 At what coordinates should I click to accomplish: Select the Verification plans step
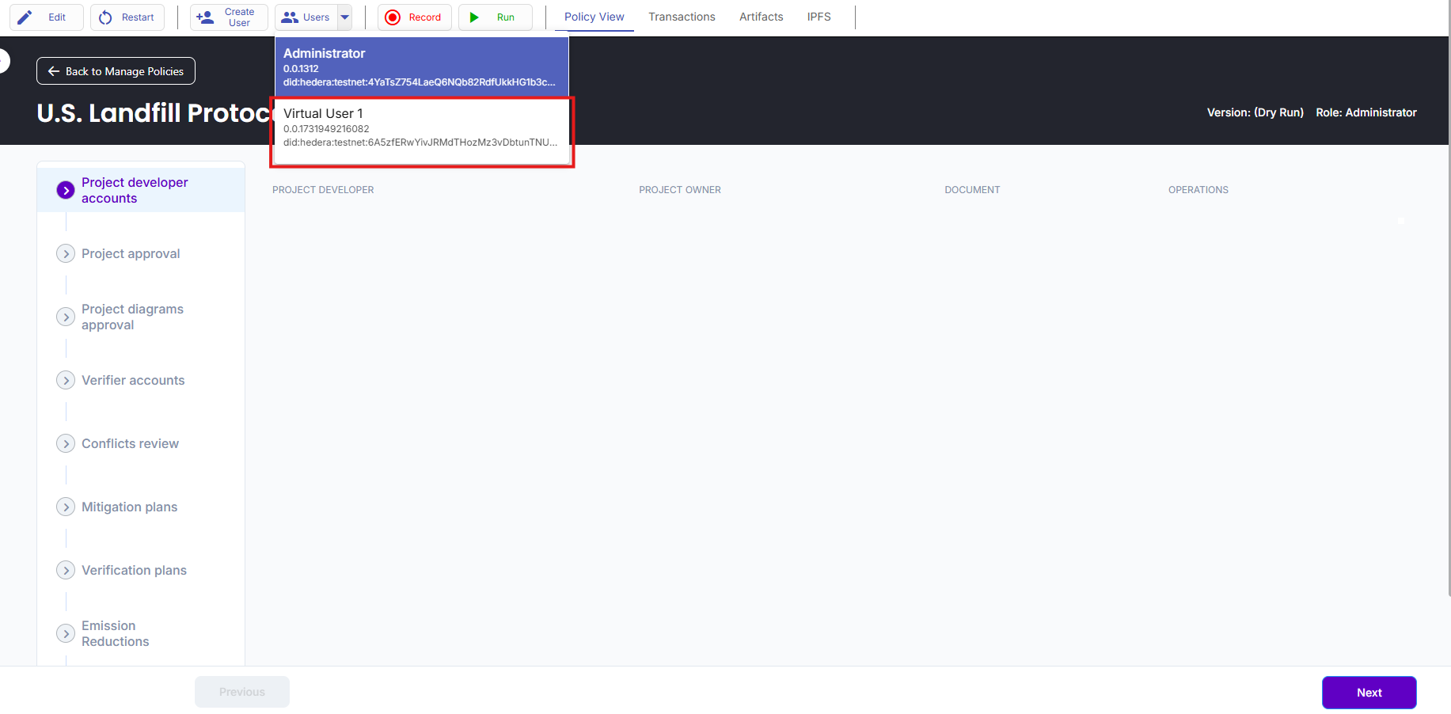(134, 570)
